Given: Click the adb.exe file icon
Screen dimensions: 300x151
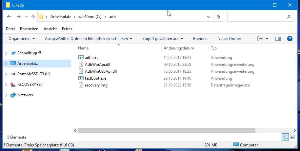Looking at the screenshot, I should (x=81, y=57).
